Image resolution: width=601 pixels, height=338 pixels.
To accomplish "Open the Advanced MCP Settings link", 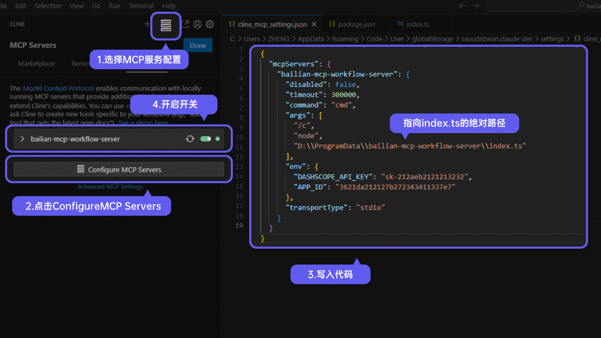I will (110, 186).
